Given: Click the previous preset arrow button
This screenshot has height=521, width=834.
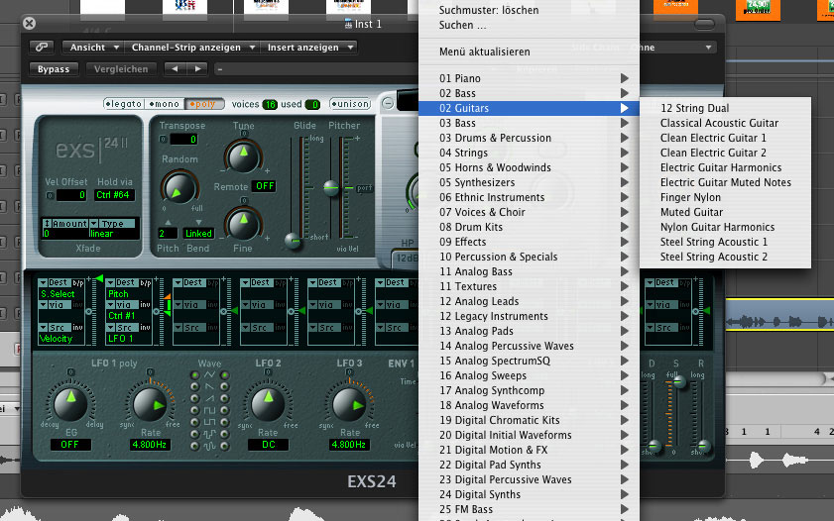Looking at the screenshot, I should pos(176,69).
